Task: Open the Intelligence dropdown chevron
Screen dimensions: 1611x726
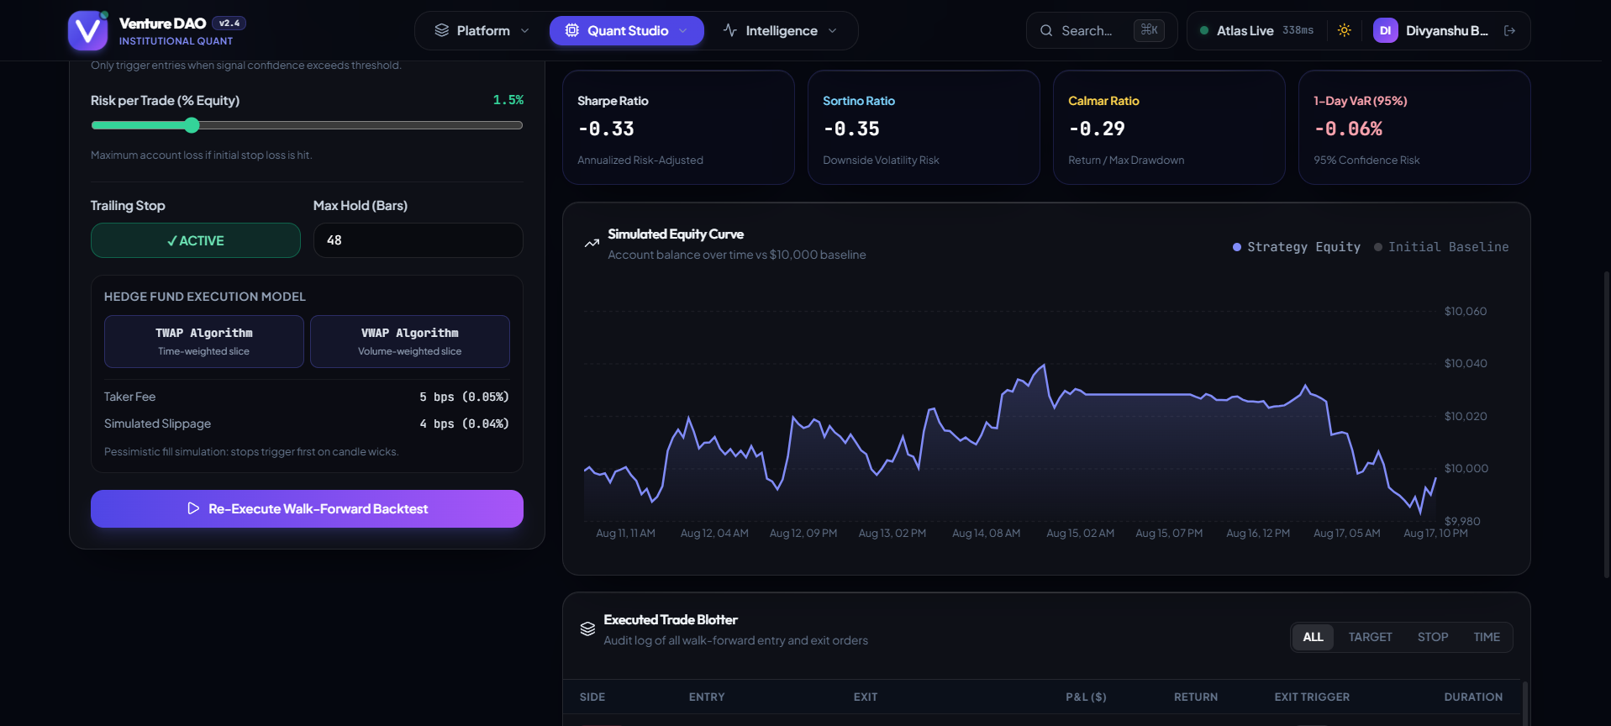Action: point(833,30)
